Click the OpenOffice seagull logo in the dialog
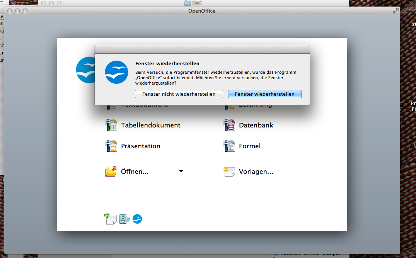Viewport: 416px width, 258px height. (116, 72)
